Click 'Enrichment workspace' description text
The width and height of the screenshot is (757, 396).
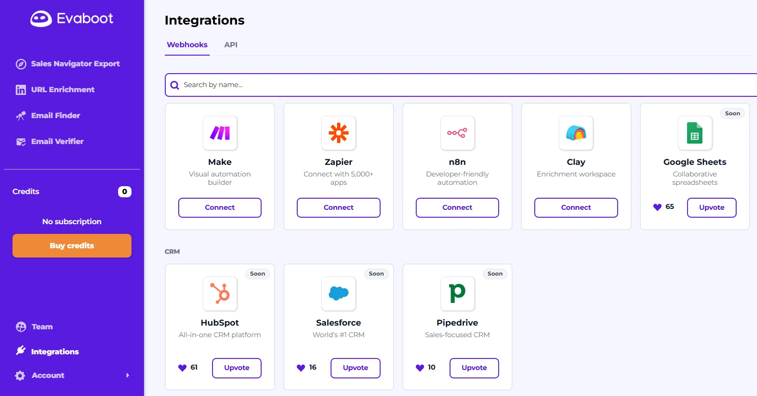[576, 174]
